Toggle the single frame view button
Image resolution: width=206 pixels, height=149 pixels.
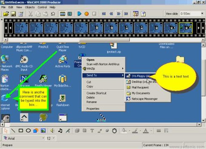pos(70,14)
